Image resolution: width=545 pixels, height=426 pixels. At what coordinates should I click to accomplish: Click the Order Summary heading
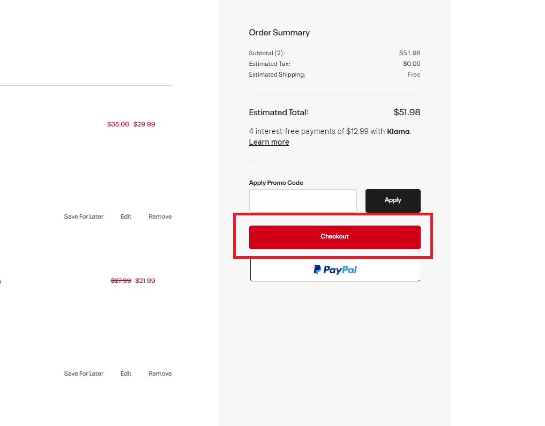[x=279, y=33]
